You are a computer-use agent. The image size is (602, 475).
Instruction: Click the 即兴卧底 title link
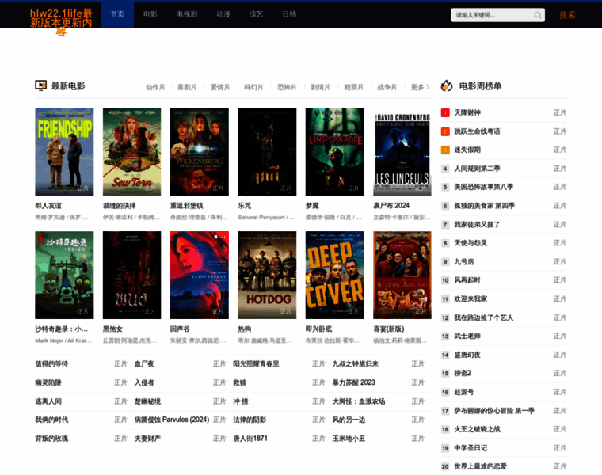point(318,329)
